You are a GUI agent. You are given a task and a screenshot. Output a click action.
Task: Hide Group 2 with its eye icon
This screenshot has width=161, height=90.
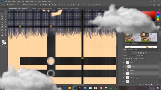pos(124,70)
